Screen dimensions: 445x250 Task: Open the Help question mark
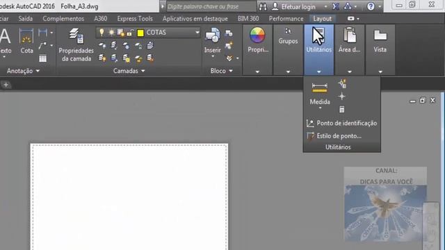pyautogui.click(x=371, y=6)
